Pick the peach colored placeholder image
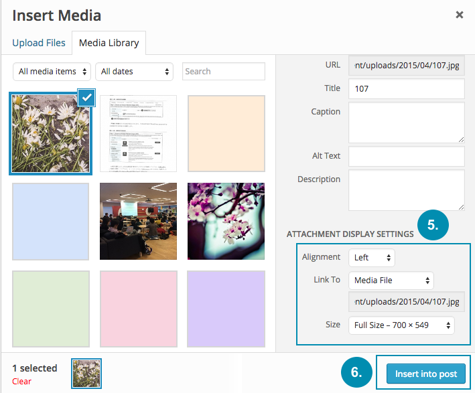This screenshot has width=475, height=393. [226, 133]
